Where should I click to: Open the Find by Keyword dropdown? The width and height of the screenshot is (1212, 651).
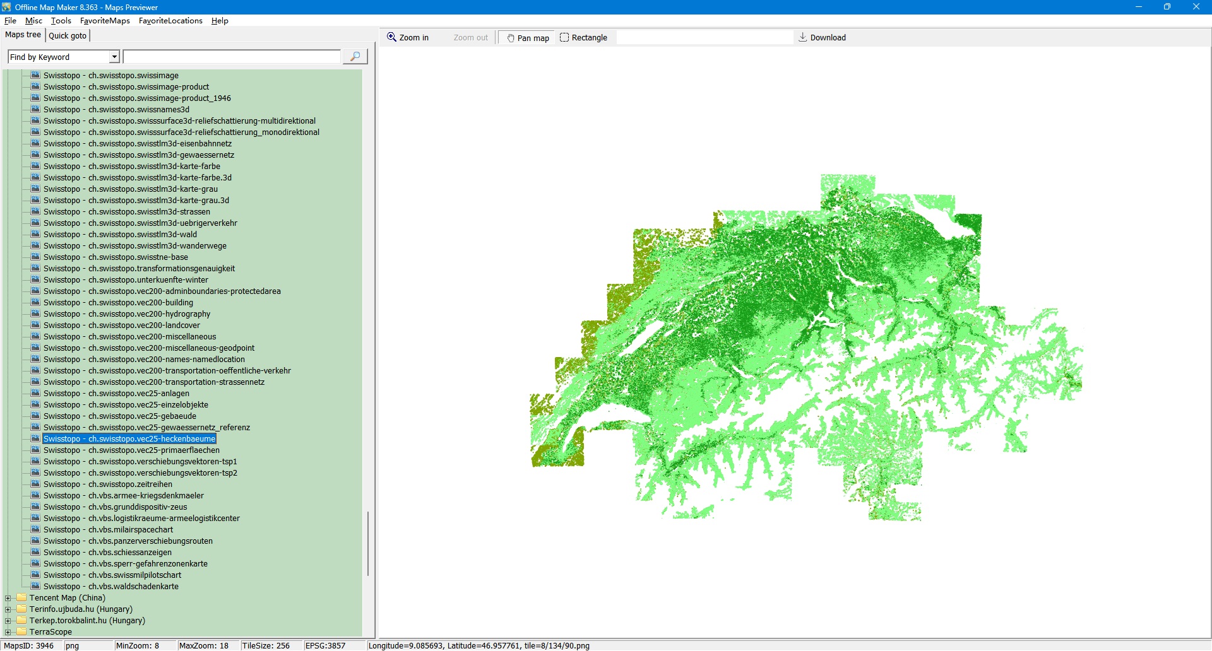tap(114, 57)
